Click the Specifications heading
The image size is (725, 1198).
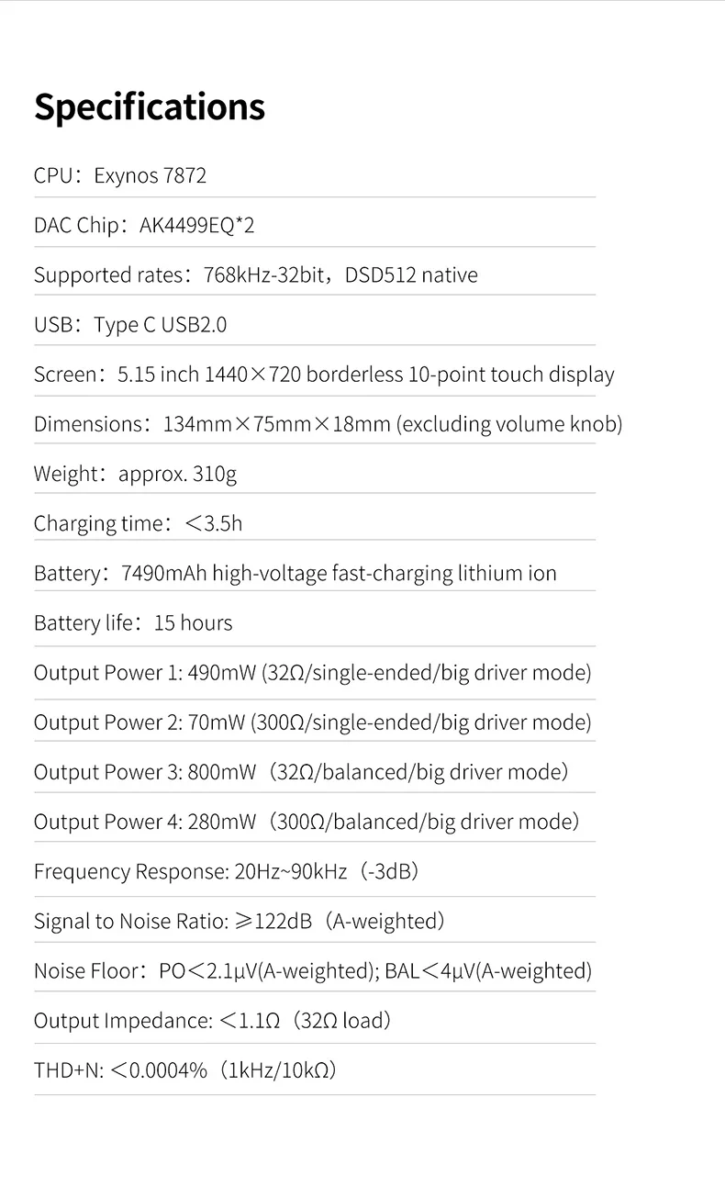tap(150, 107)
